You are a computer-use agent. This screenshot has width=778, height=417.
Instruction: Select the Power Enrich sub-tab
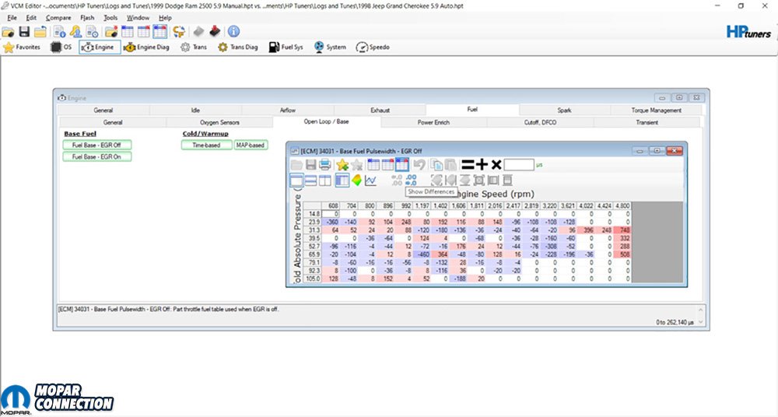pyautogui.click(x=433, y=122)
